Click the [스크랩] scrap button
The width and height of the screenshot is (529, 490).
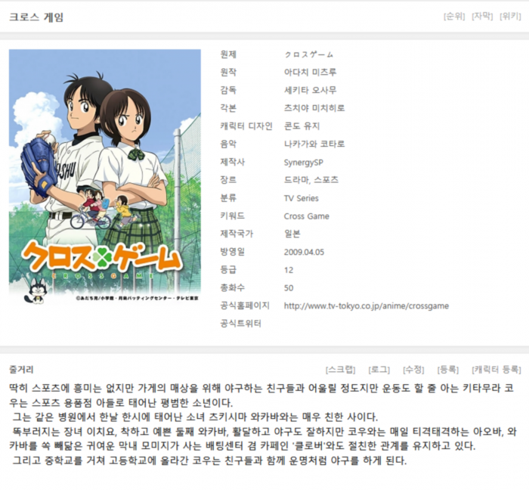click(340, 370)
